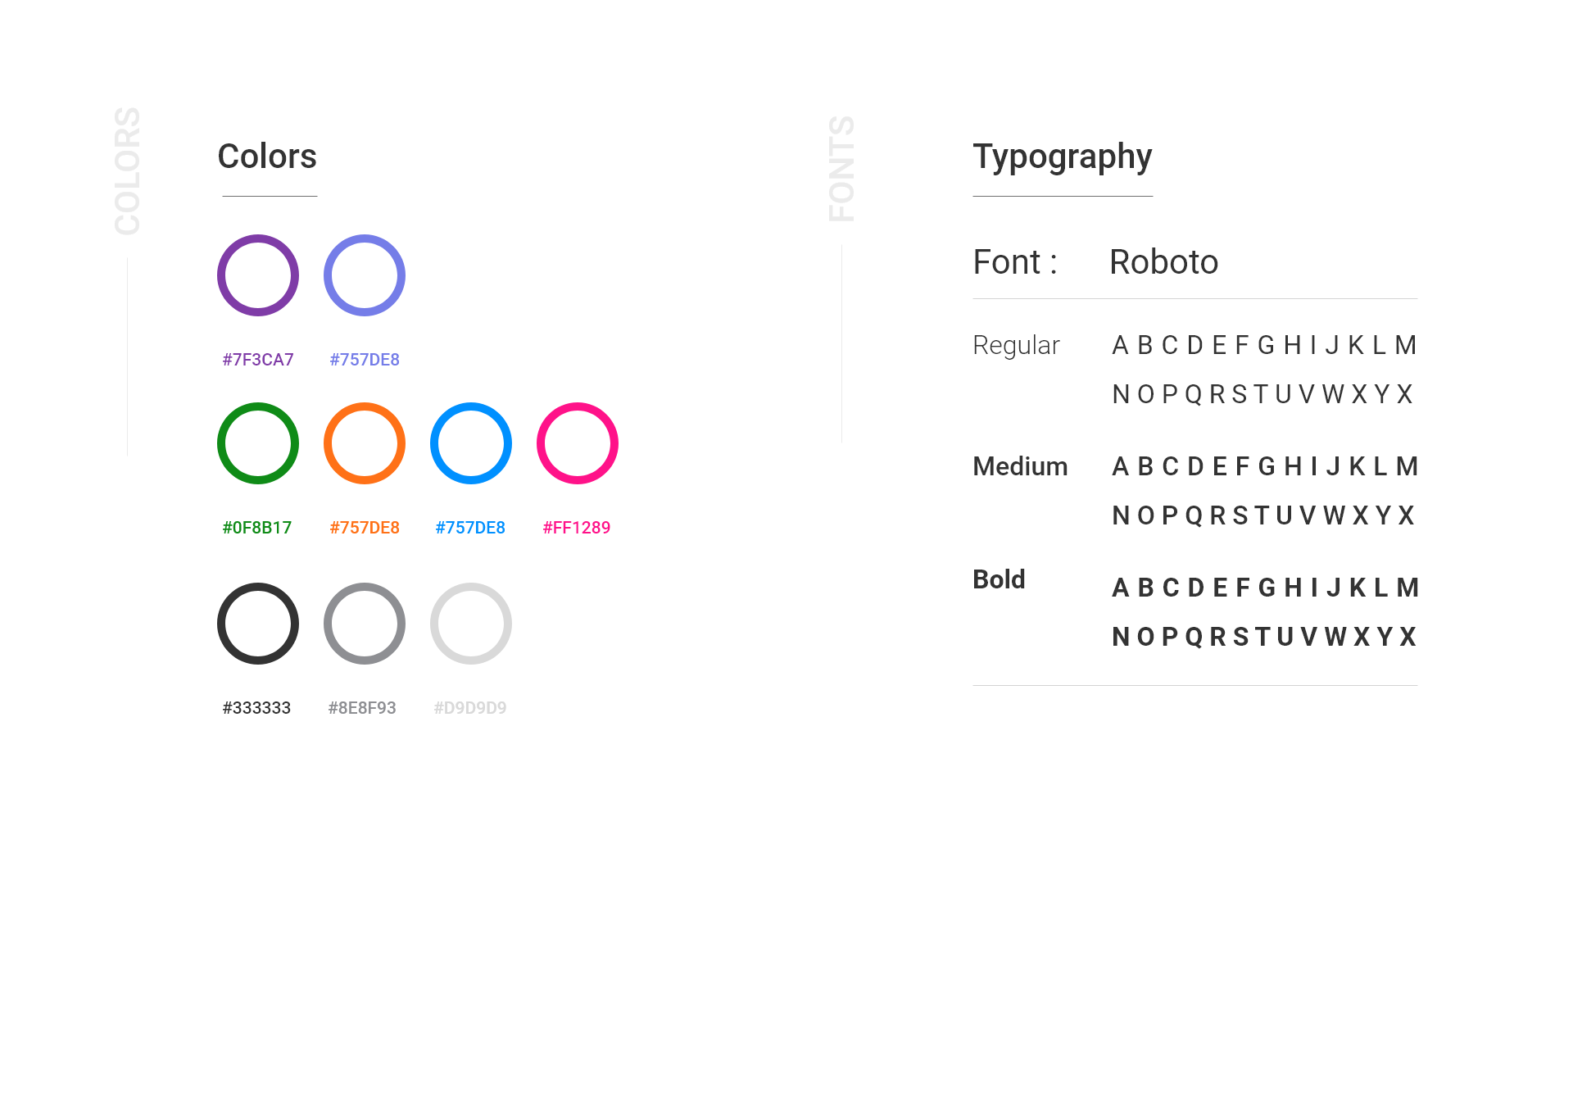Select the pink #FF1289 color ring
Screen dimensions: 1573x1094
[x=578, y=443]
